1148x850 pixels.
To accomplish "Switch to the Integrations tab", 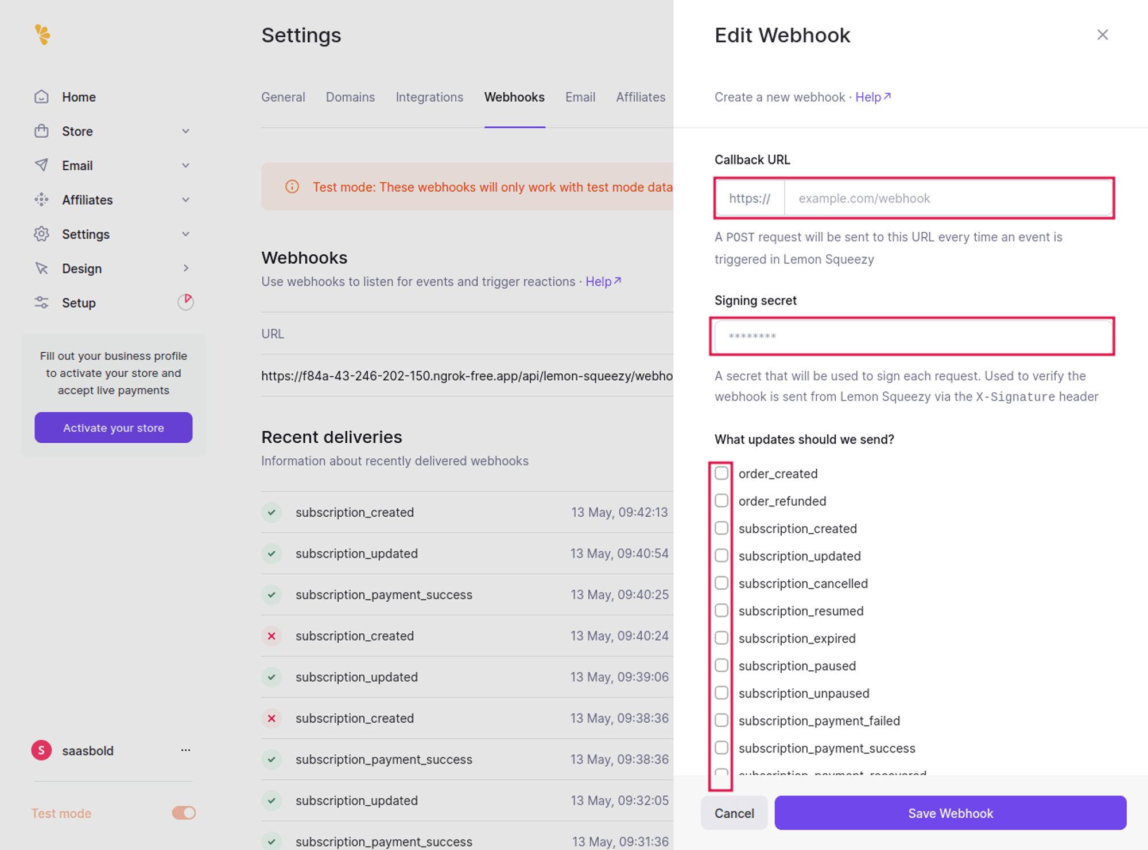I will [429, 97].
